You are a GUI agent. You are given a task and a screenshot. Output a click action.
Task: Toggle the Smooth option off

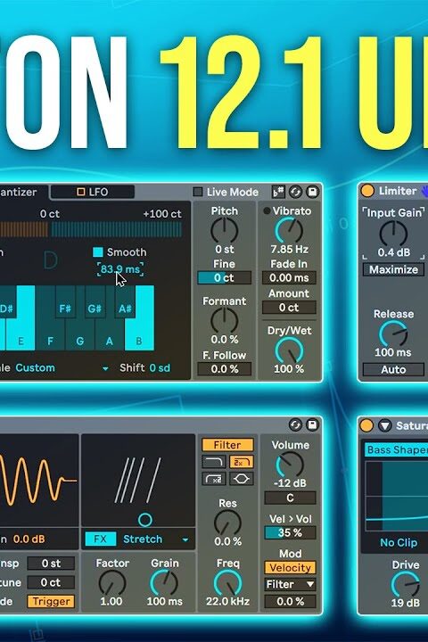coord(98,251)
